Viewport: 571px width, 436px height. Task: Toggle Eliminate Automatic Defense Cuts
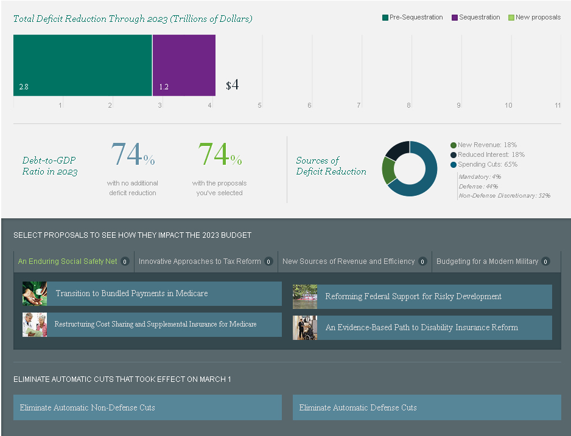click(x=426, y=407)
